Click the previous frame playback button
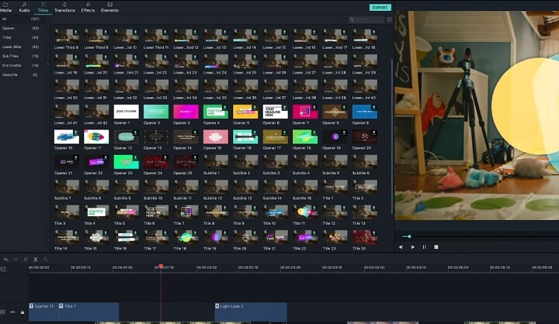The image size is (559, 324). (401, 246)
